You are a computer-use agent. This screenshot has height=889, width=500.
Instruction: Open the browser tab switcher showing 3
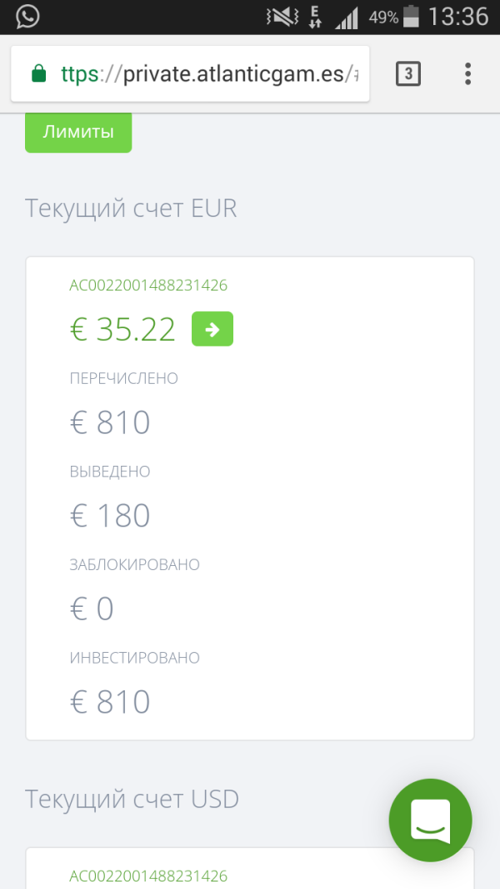pos(407,75)
